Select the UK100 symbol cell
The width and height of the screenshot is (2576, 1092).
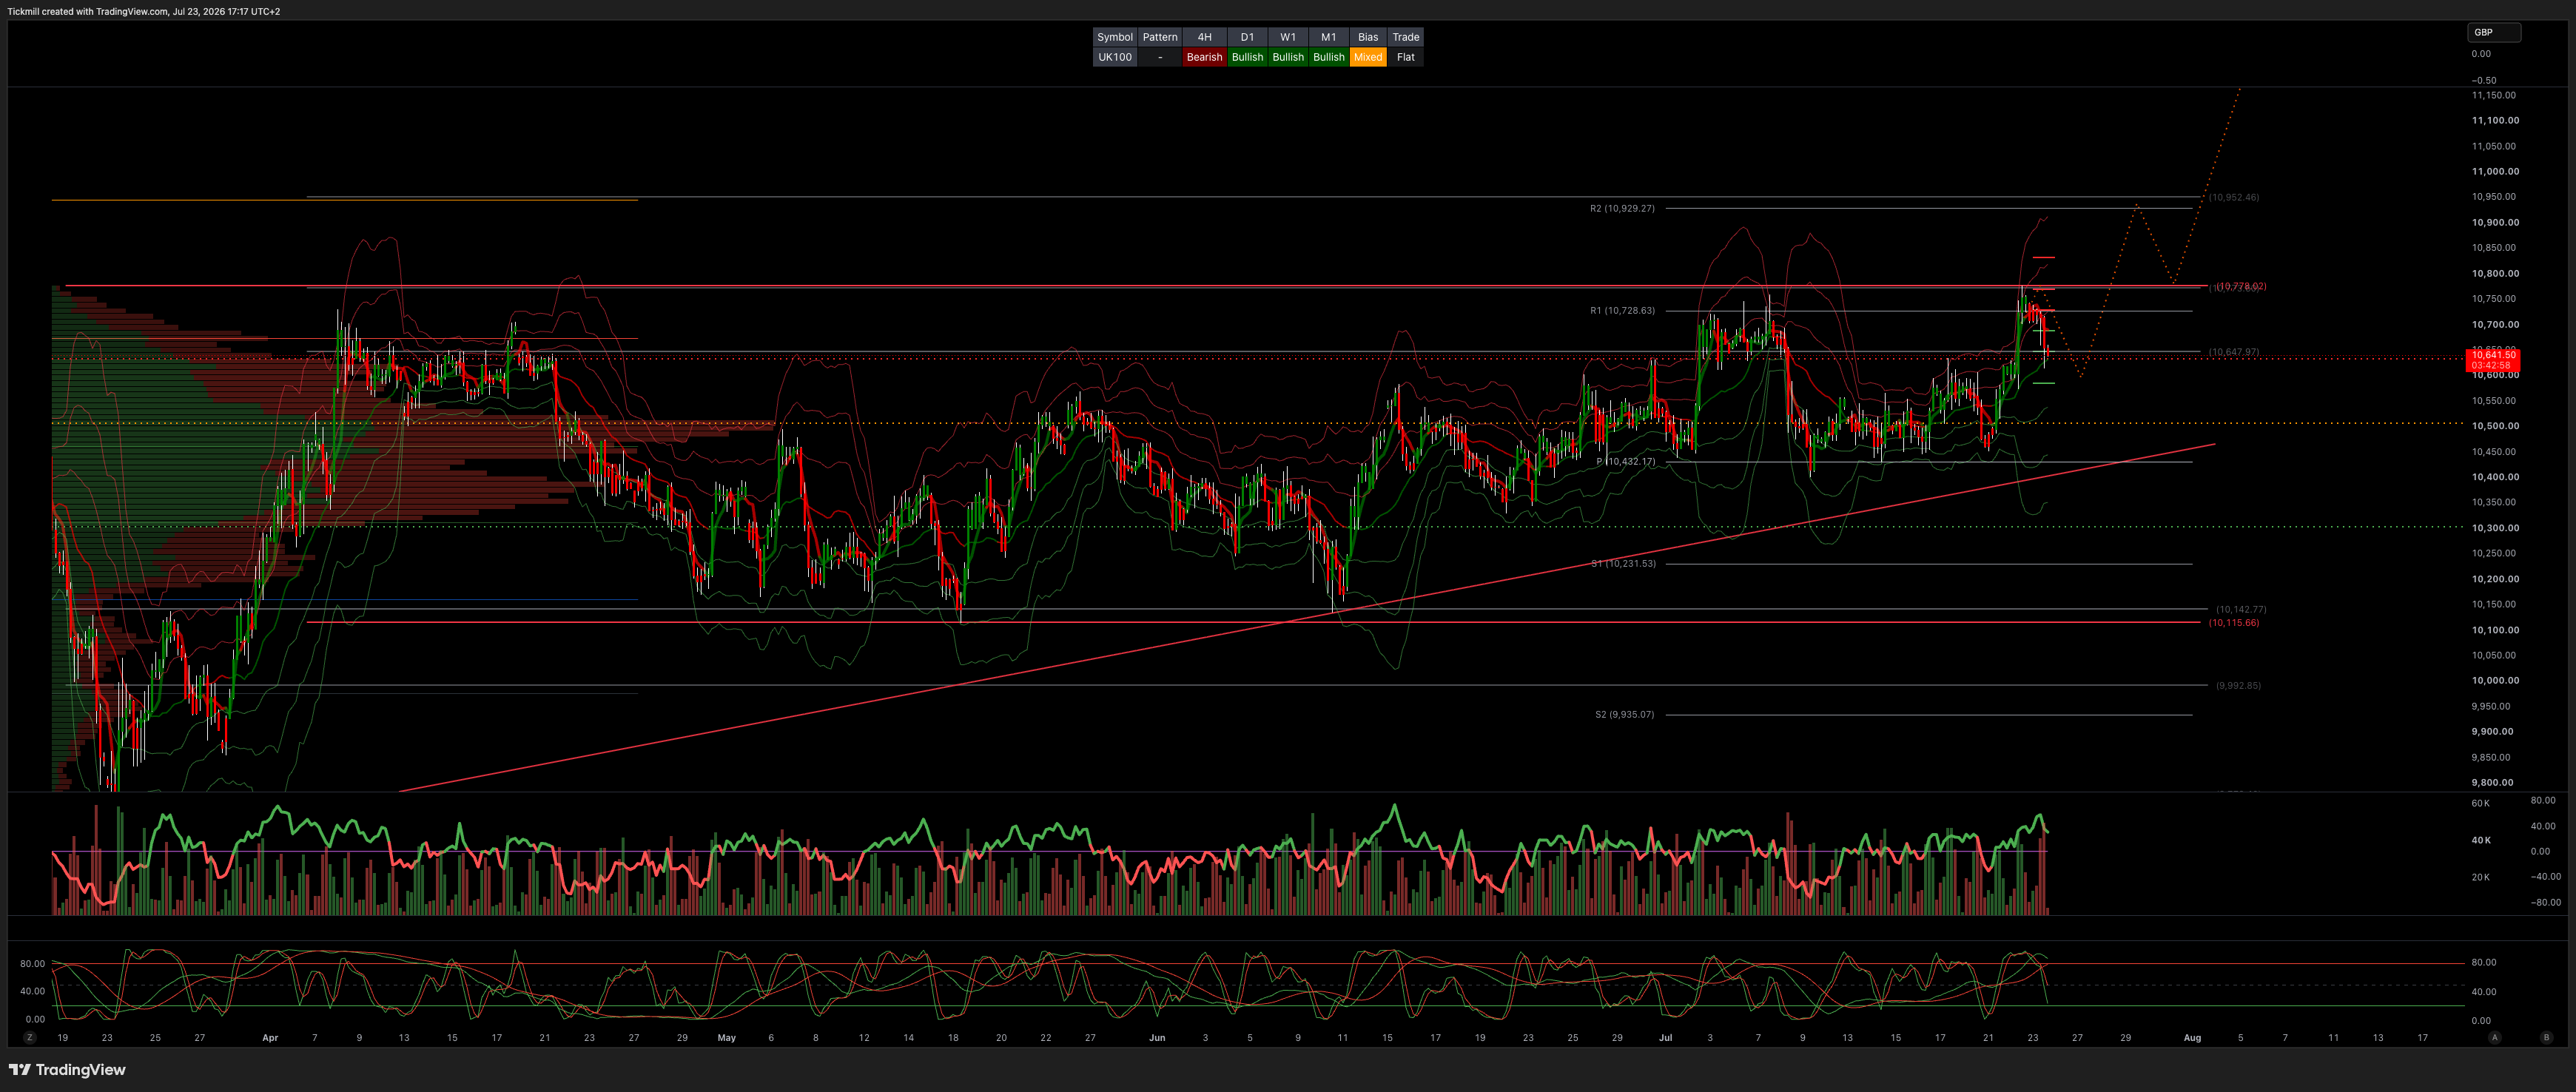click(1115, 57)
